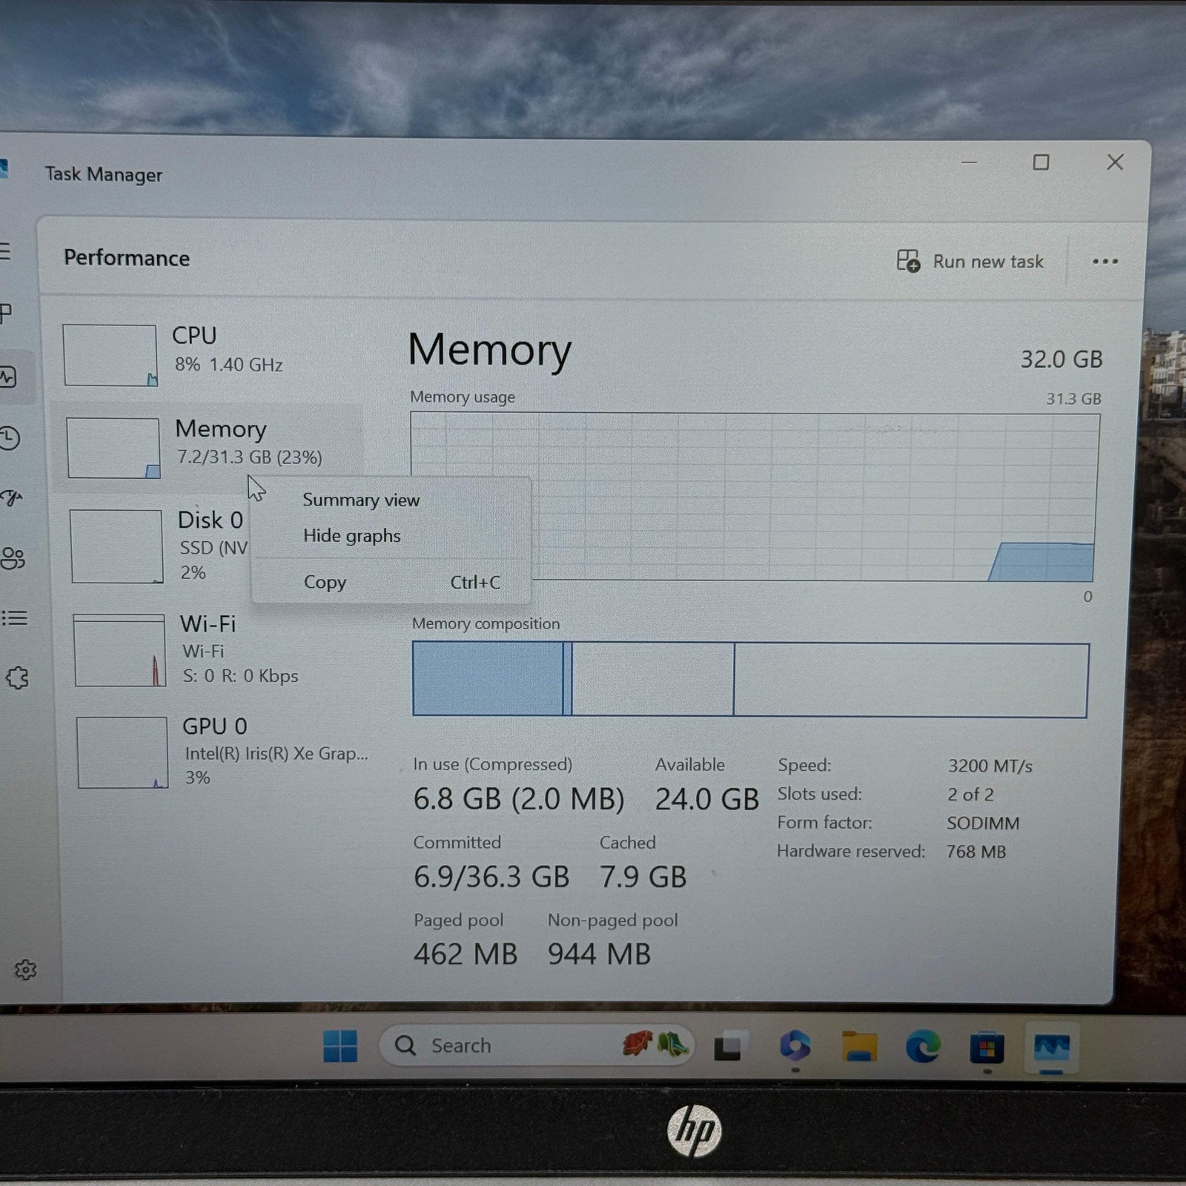Click the in-use segment of Memory composition bar

coord(488,679)
